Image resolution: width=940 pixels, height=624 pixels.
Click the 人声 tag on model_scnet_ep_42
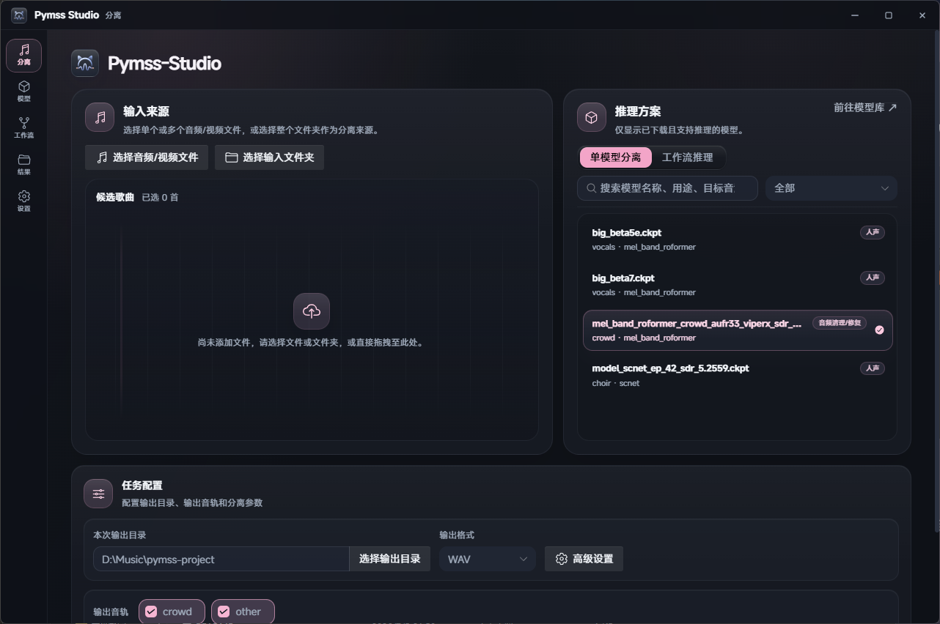click(x=873, y=368)
